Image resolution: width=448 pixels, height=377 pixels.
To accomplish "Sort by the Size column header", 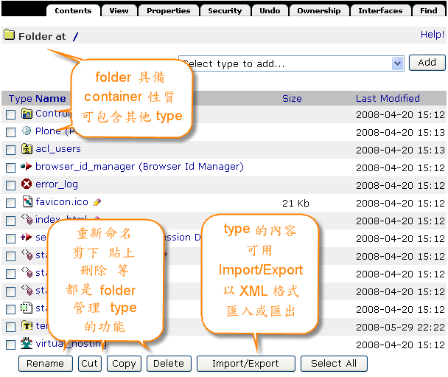I will 292,98.
